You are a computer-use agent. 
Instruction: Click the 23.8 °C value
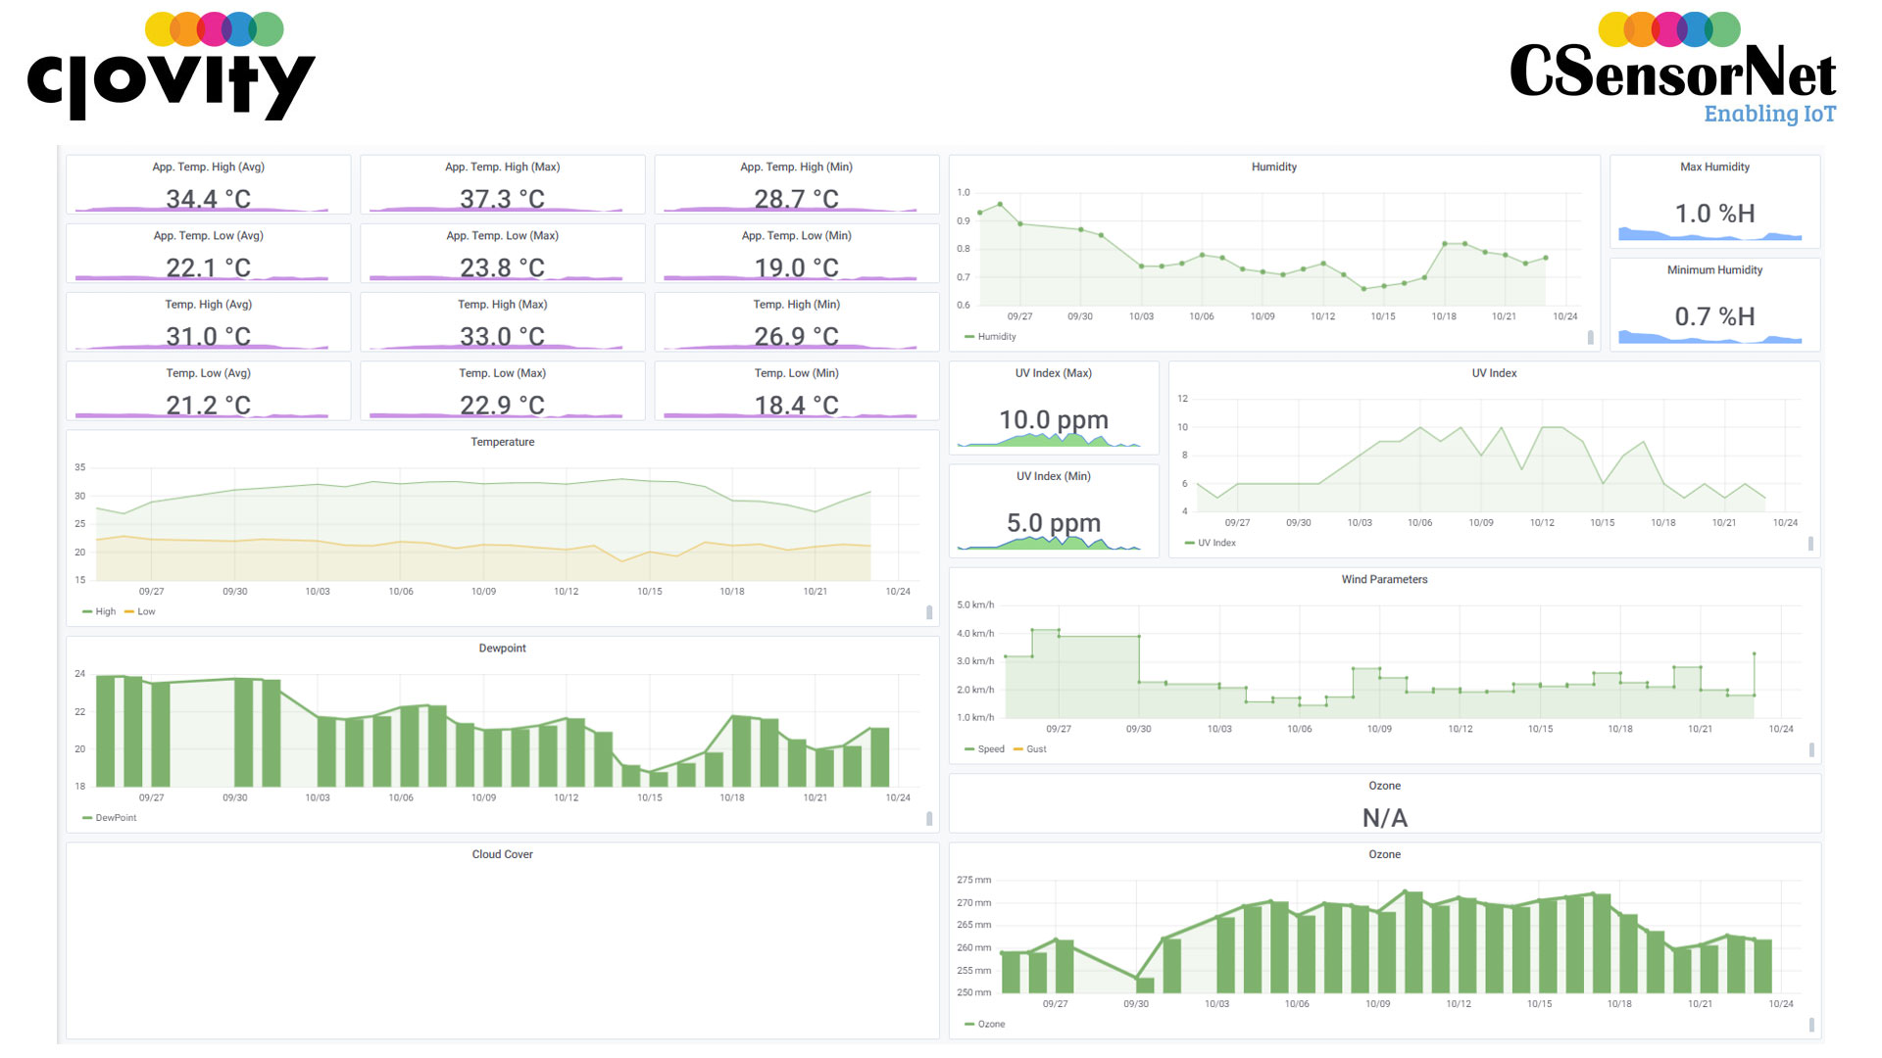pyautogui.click(x=502, y=267)
